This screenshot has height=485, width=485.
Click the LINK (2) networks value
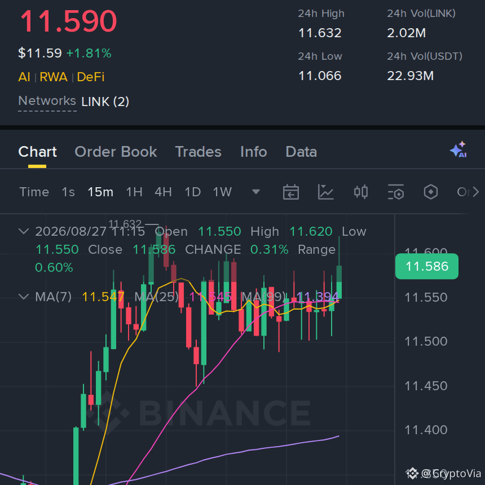105,102
